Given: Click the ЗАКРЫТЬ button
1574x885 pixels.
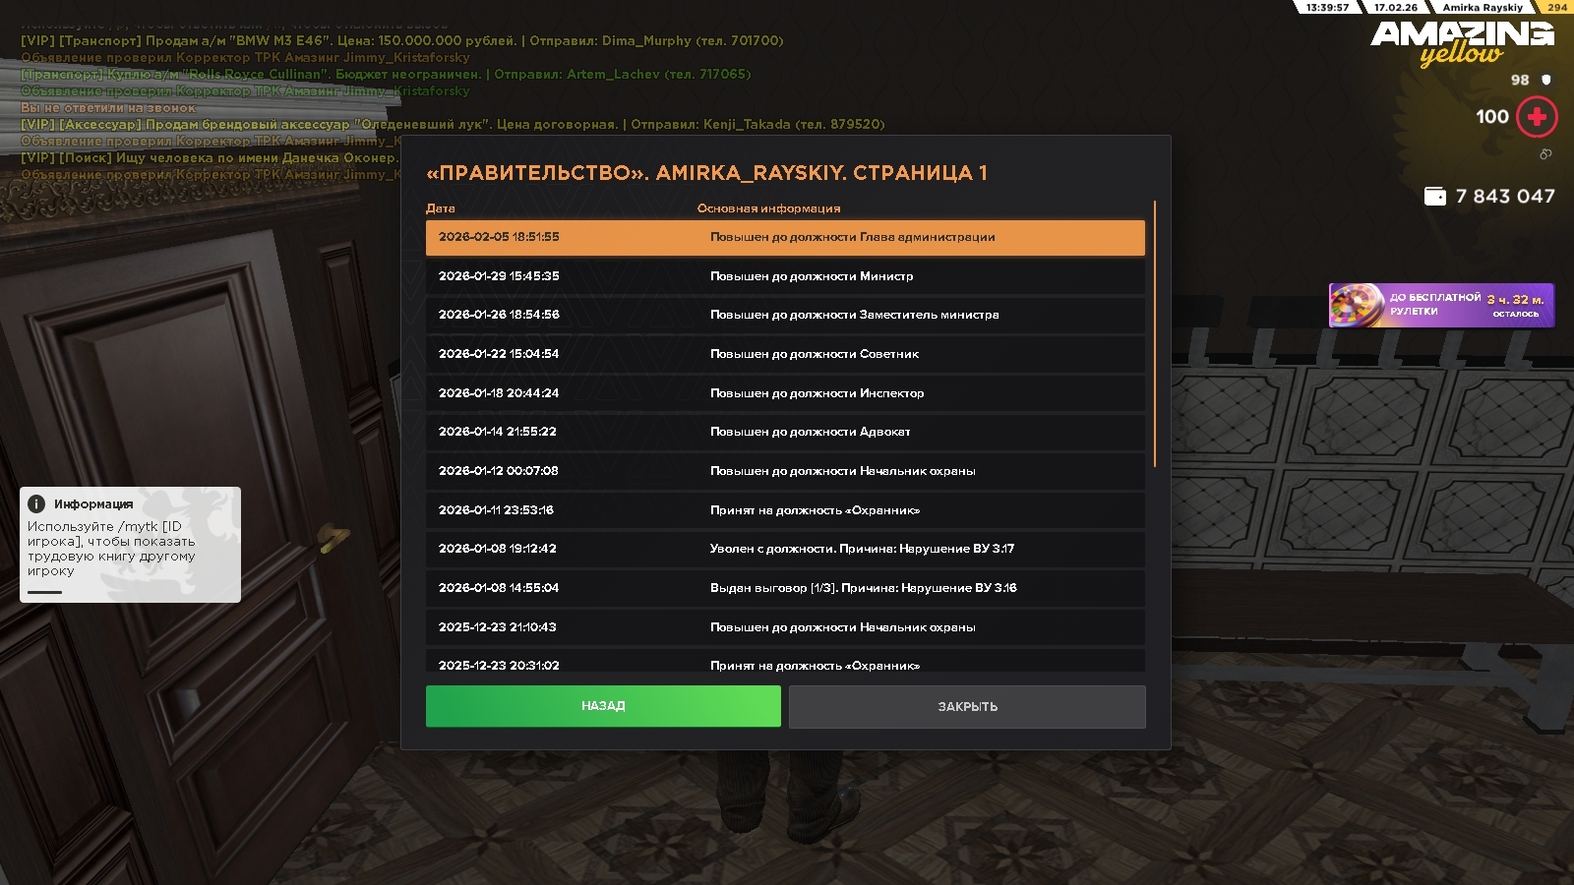Looking at the screenshot, I should (x=967, y=706).
